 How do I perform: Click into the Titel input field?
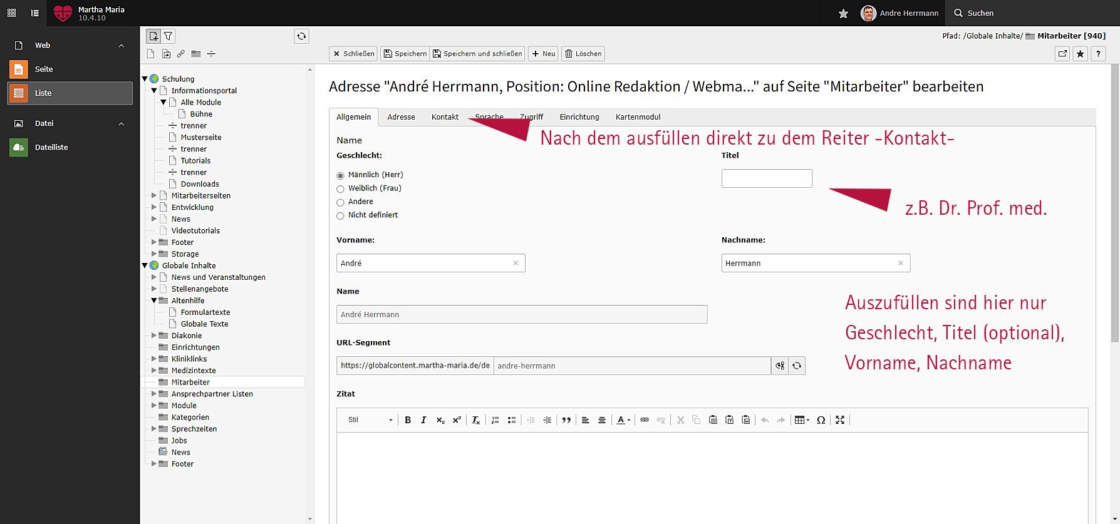click(766, 178)
